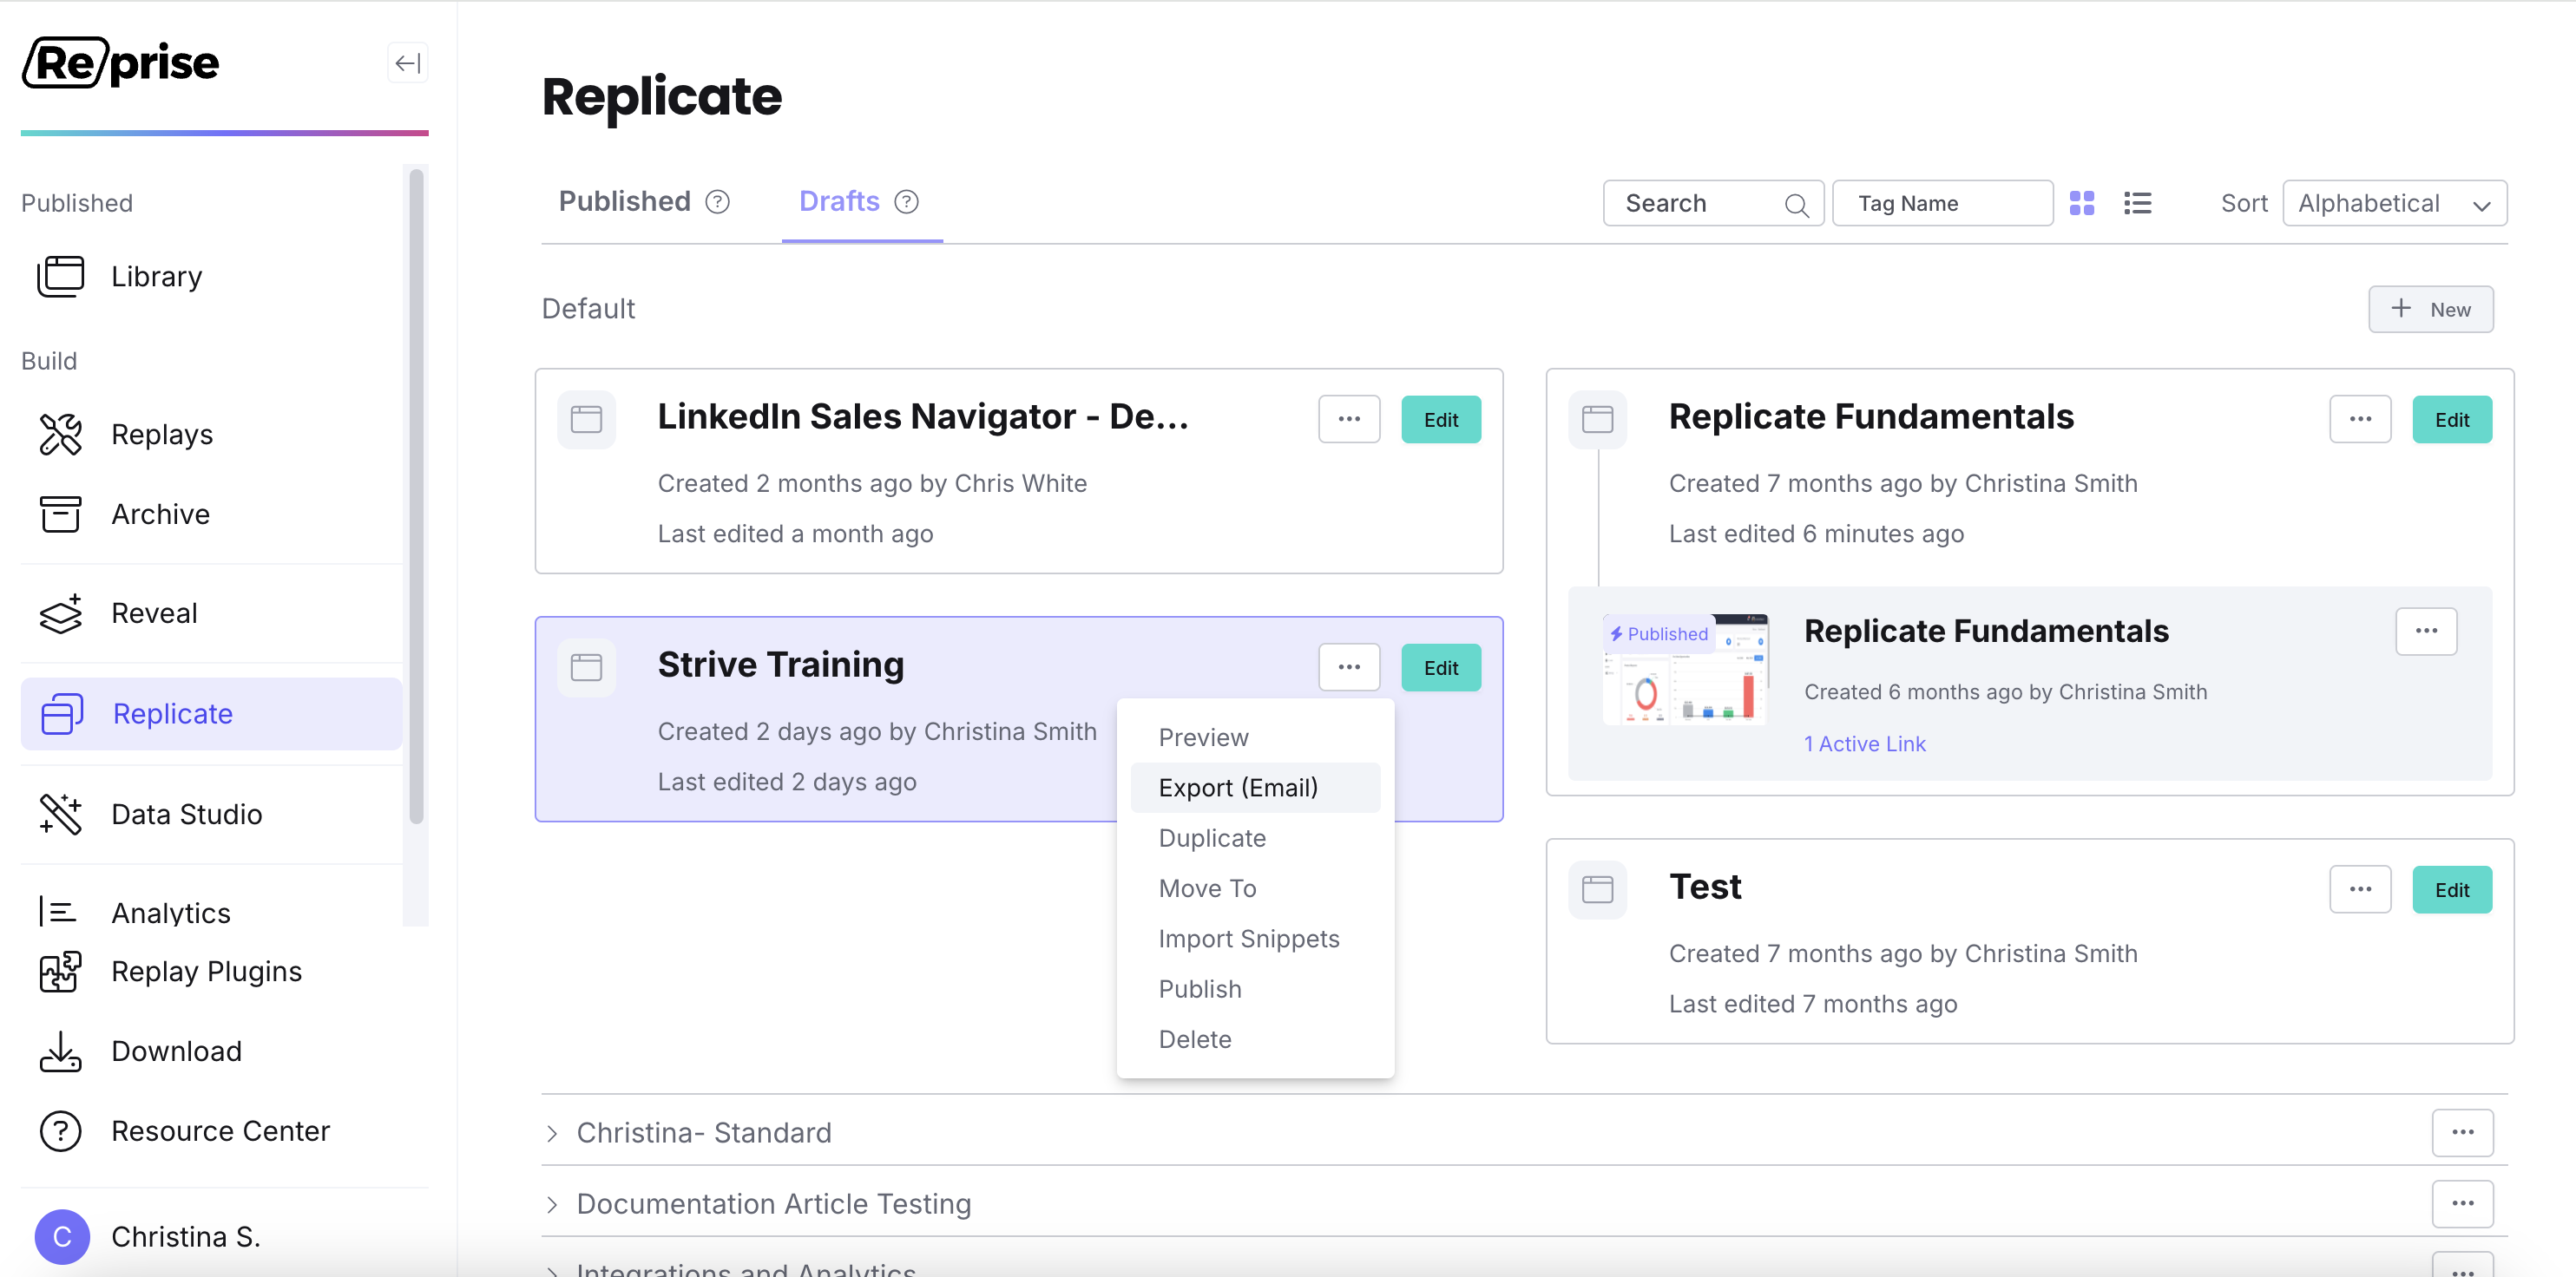This screenshot has width=2576, height=1277.
Task: Click the Test card window icon
Action: tap(1597, 889)
